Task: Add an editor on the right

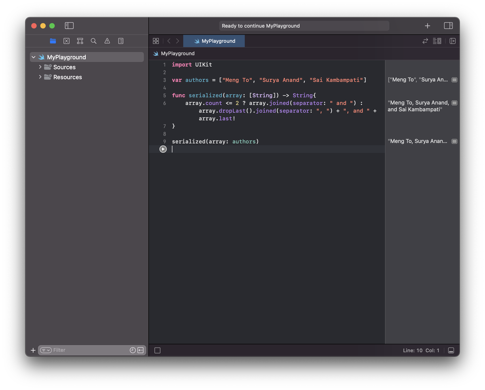Action: coord(453,41)
